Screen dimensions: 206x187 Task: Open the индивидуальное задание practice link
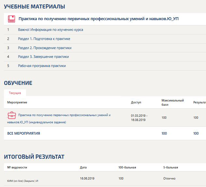point(64,115)
